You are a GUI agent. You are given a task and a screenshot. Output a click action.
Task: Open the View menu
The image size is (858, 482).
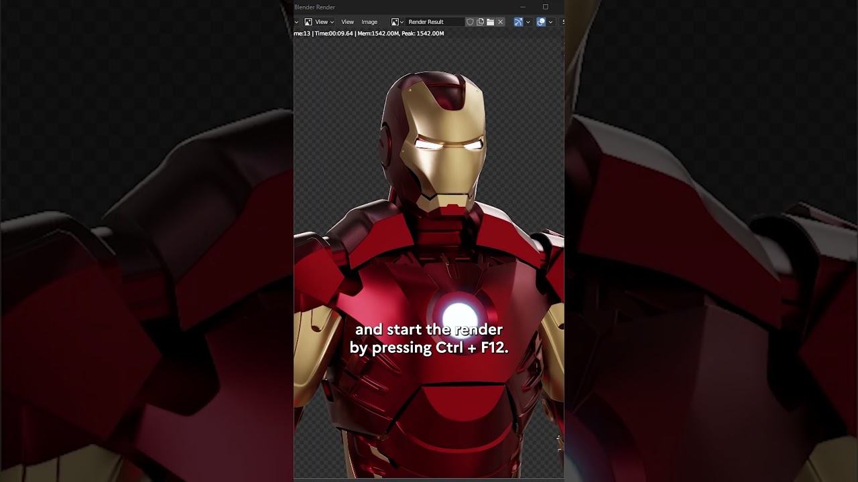pyautogui.click(x=347, y=22)
